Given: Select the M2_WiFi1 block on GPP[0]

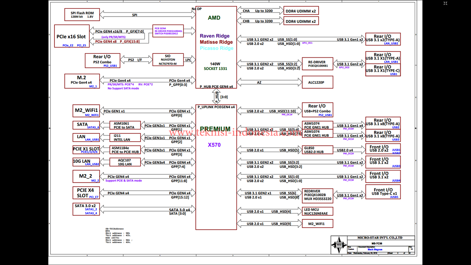Looking at the screenshot, I should [x=86, y=111].
